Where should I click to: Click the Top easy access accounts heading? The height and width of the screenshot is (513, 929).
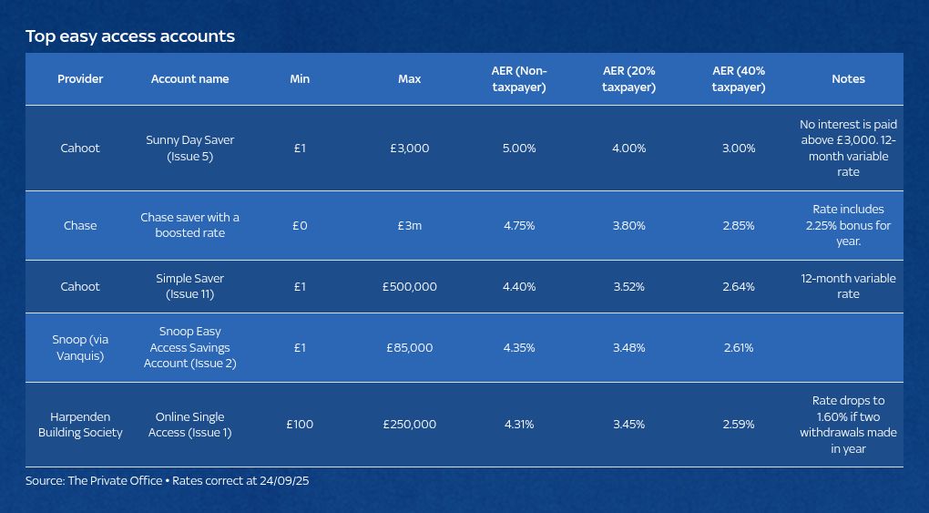(x=130, y=36)
